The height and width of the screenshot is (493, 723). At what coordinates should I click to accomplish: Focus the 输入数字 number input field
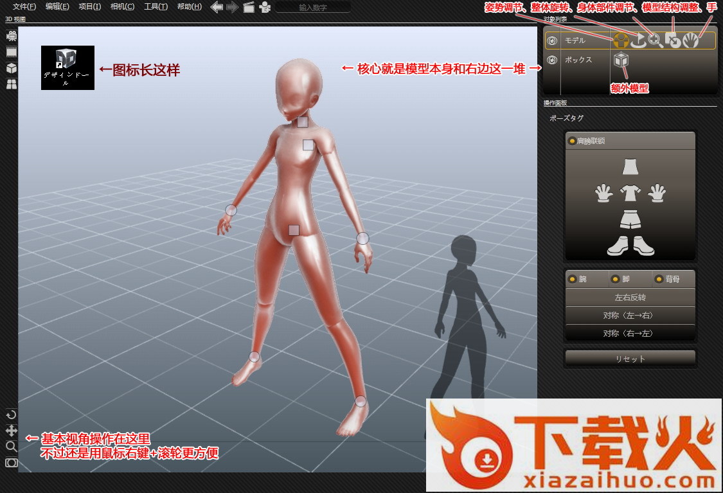click(x=312, y=7)
